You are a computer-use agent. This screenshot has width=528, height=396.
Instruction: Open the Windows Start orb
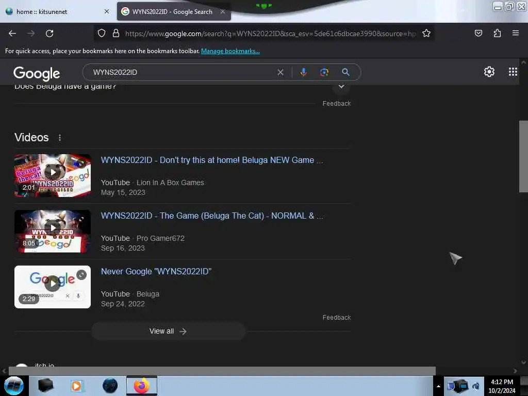(14, 386)
